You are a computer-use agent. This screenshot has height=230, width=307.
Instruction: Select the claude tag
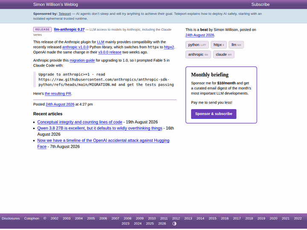(223, 55)
